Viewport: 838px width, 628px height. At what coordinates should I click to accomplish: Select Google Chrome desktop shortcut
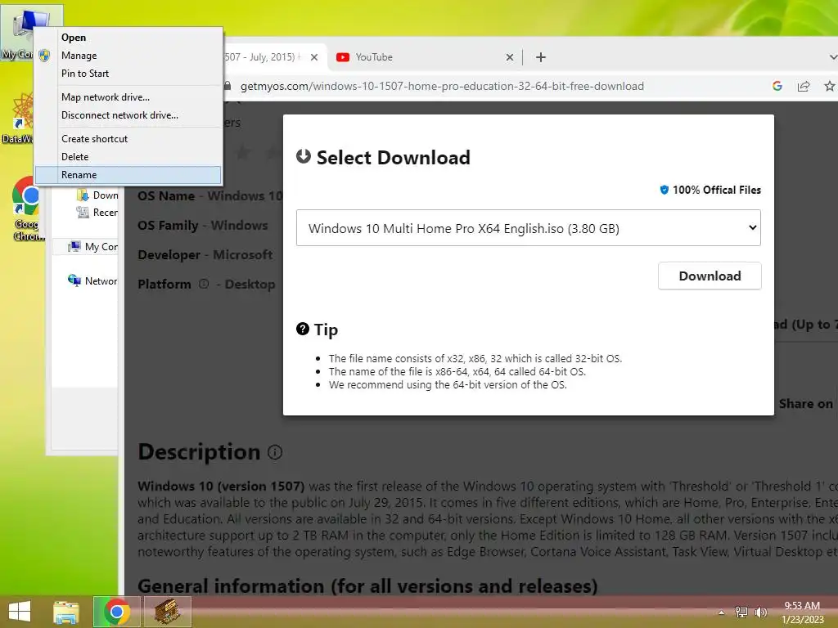tap(25, 209)
